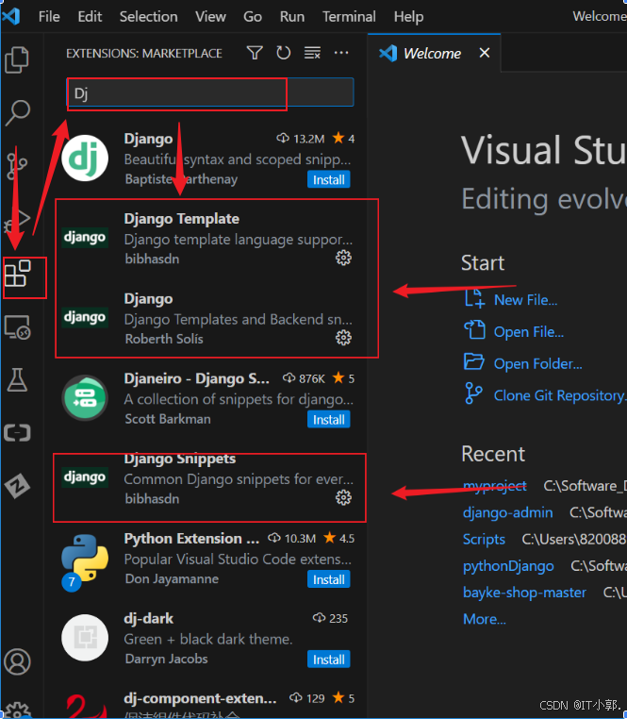Screen dimensions: 627x719
Task: Open the Run and Debug view
Action: [17, 219]
